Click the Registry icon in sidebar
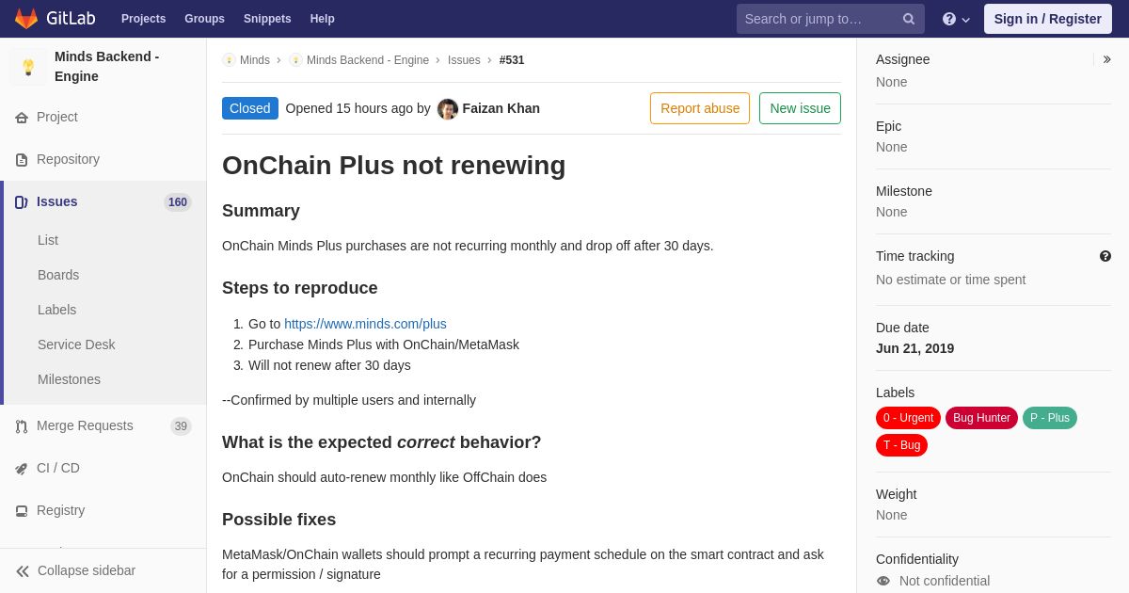The width and height of the screenshot is (1129, 593). coord(22,511)
